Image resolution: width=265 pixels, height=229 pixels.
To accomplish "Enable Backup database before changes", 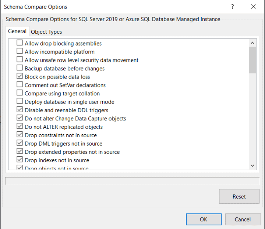I will (x=20, y=68).
